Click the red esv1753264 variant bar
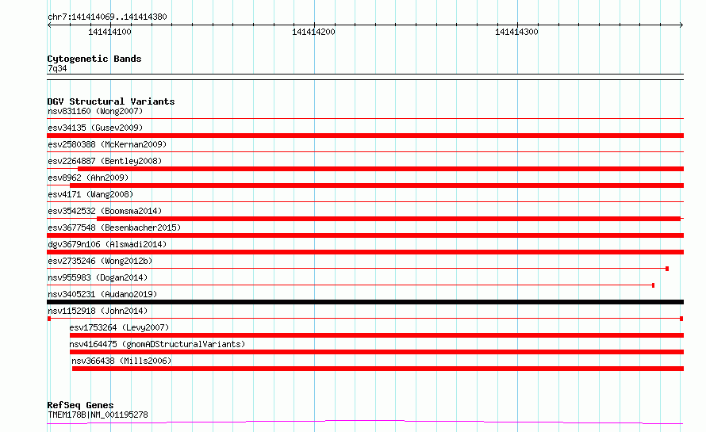The height and width of the screenshot is (432, 706). click(377, 335)
